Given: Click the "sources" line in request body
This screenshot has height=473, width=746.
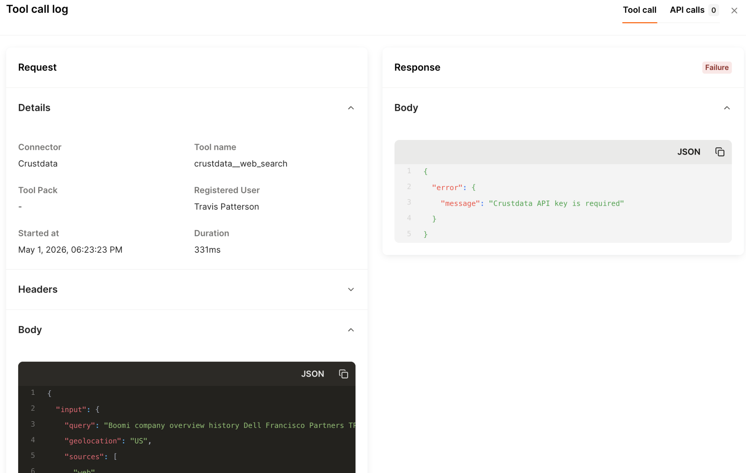Looking at the screenshot, I should [x=90, y=457].
